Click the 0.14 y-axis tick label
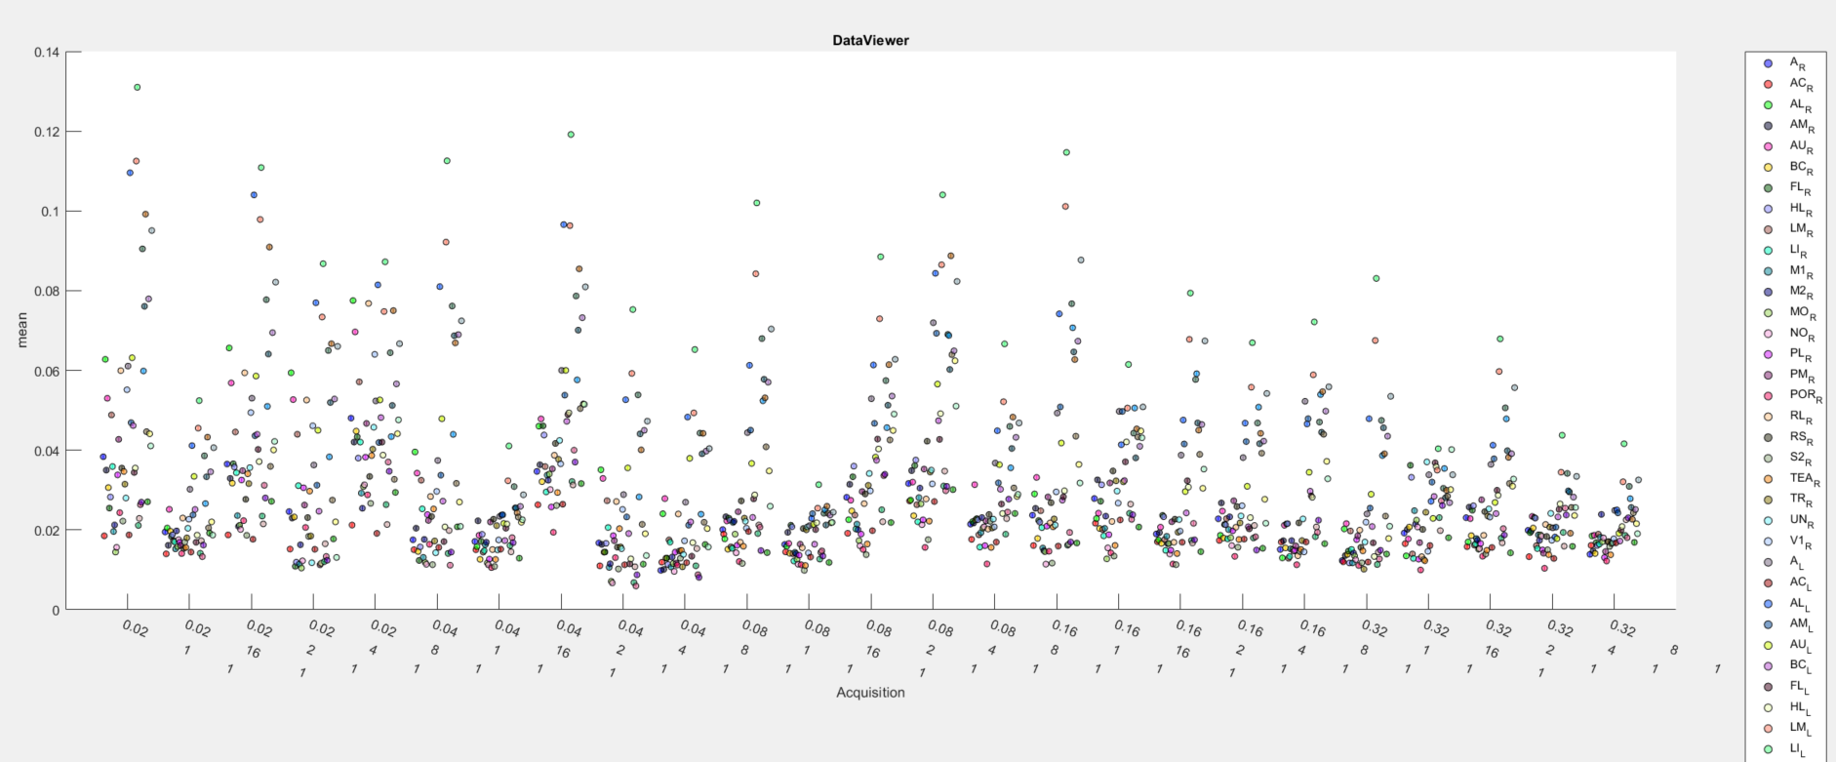The width and height of the screenshot is (1836, 762). [x=47, y=52]
